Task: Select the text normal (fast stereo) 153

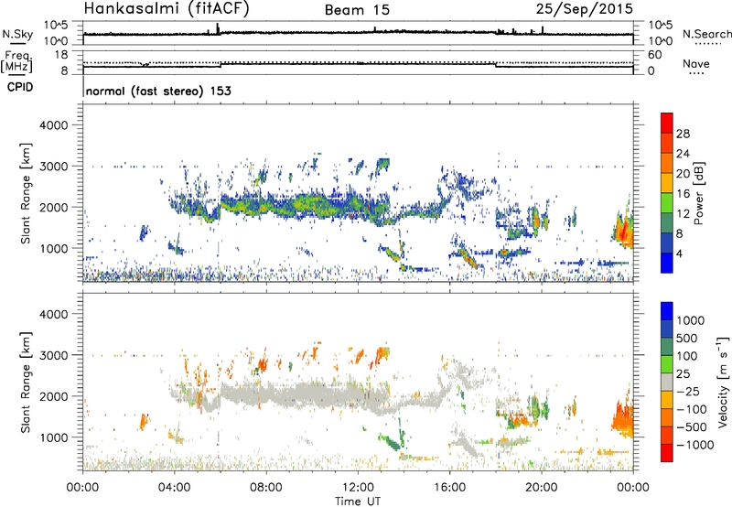Action: [158, 91]
